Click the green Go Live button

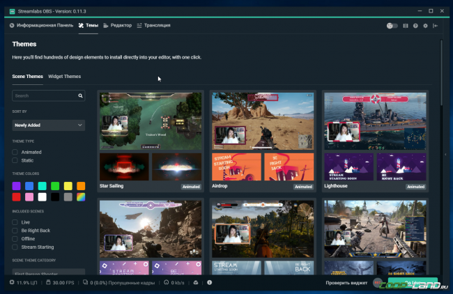point(413,282)
